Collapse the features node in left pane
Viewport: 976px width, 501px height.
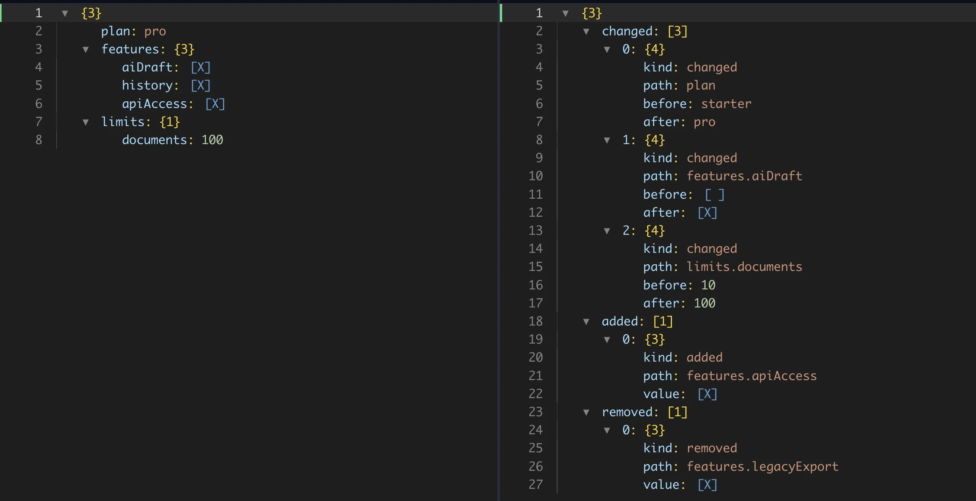coord(85,50)
